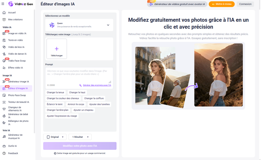Click the Mettre à niveau button
Screen dimensions: 274x160
221,4
